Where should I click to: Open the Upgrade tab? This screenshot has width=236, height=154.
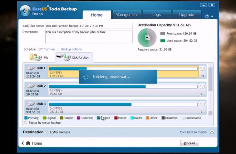(187, 15)
